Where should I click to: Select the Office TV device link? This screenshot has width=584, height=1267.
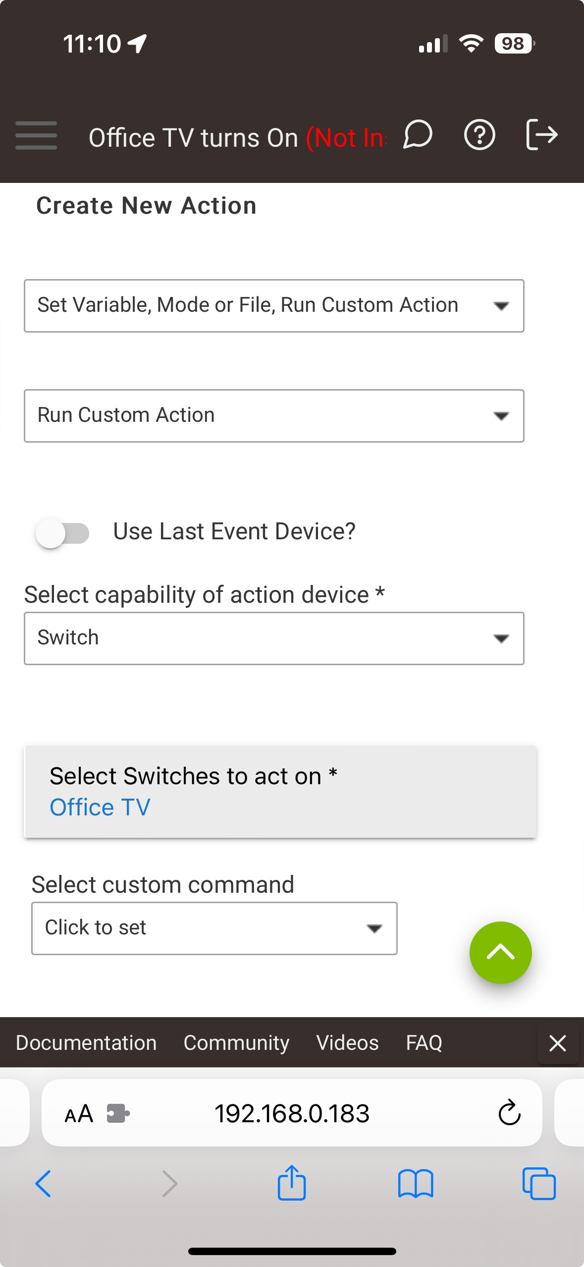(100, 806)
